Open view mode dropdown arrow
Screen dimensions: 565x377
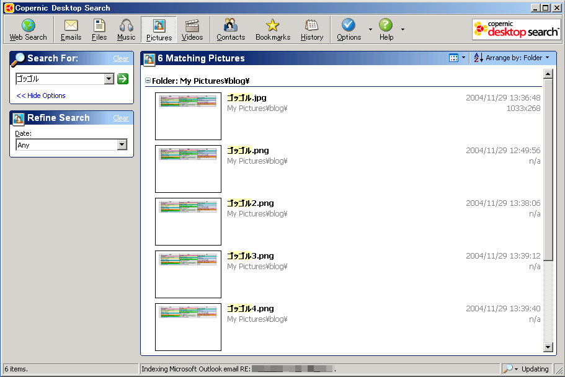[463, 58]
